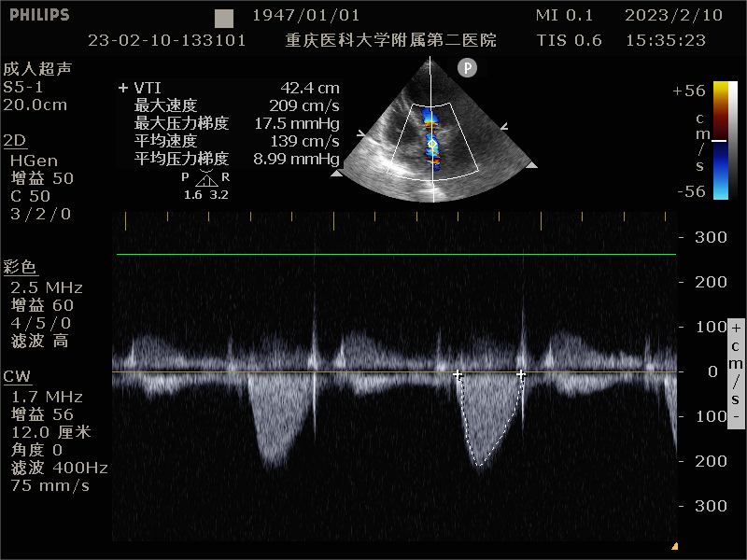Click the circled P probe orientation marker
Screen dimensions: 747x560
tap(467, 67)
